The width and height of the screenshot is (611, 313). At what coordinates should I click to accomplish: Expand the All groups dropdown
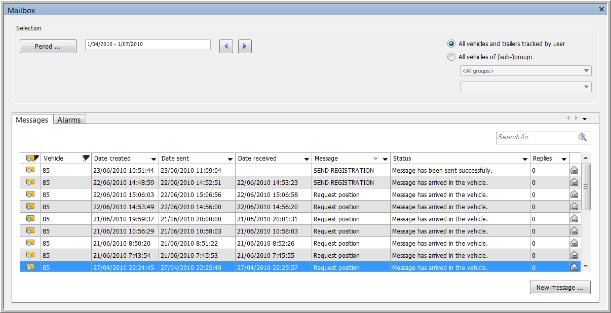tap(586, 71)
